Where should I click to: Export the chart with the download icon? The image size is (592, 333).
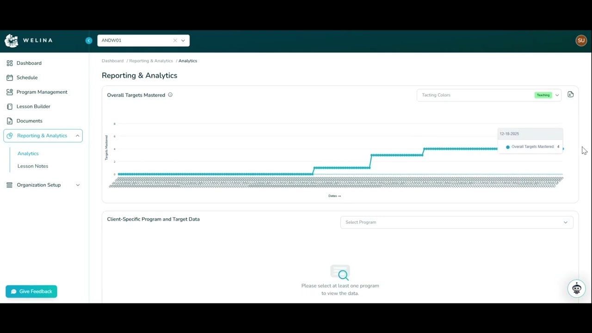pyautogui.click(x=570, y=95)
